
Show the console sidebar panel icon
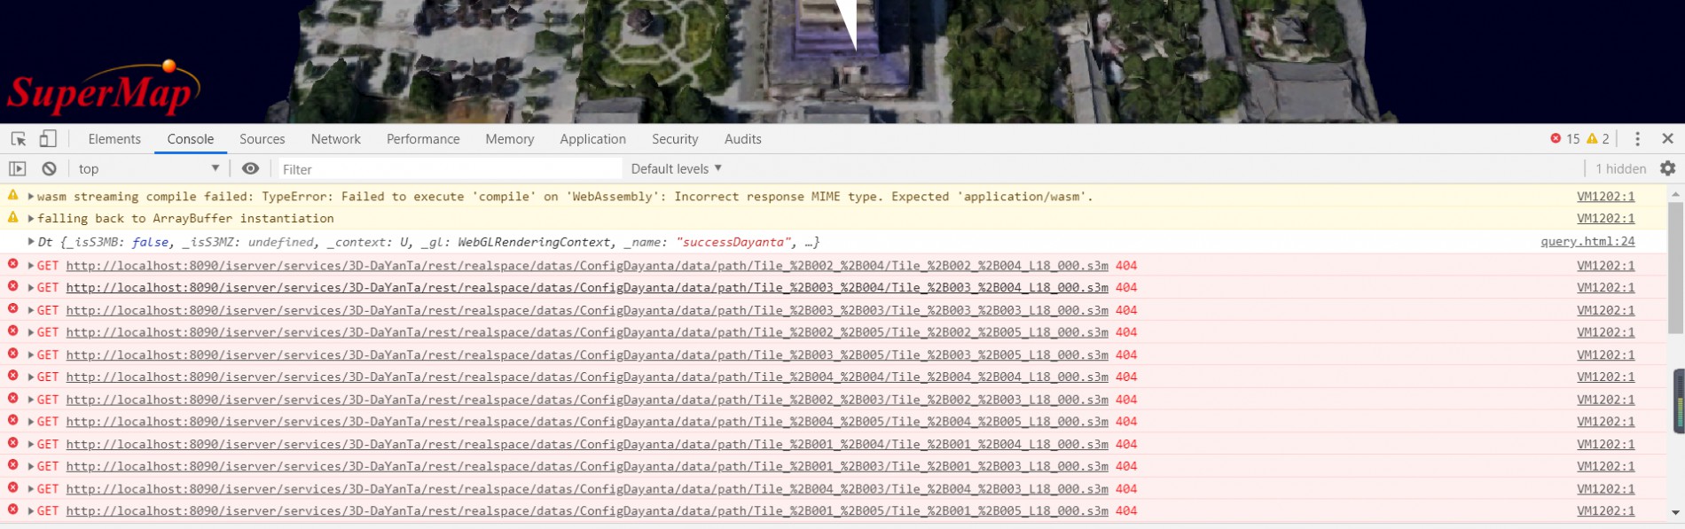pos(18,168)
